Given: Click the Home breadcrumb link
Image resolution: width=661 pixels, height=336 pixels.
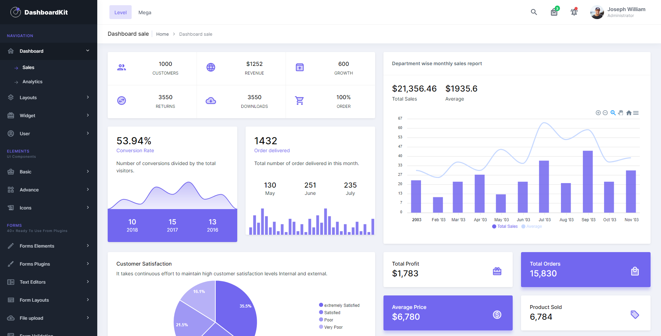Looking at the screenshot, I should pos(162,34).
